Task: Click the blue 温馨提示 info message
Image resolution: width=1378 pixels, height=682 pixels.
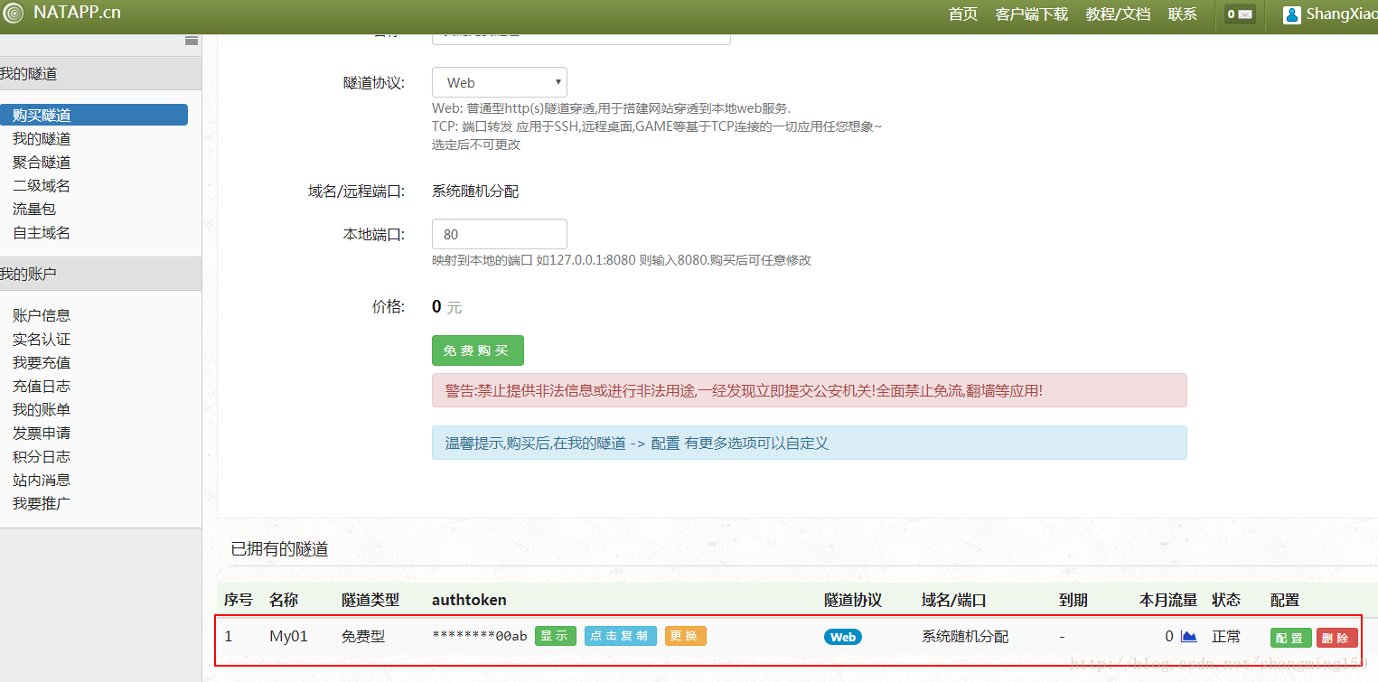Action: [810, 443]
